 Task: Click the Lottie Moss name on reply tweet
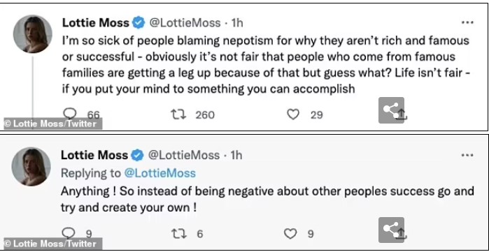94,155
